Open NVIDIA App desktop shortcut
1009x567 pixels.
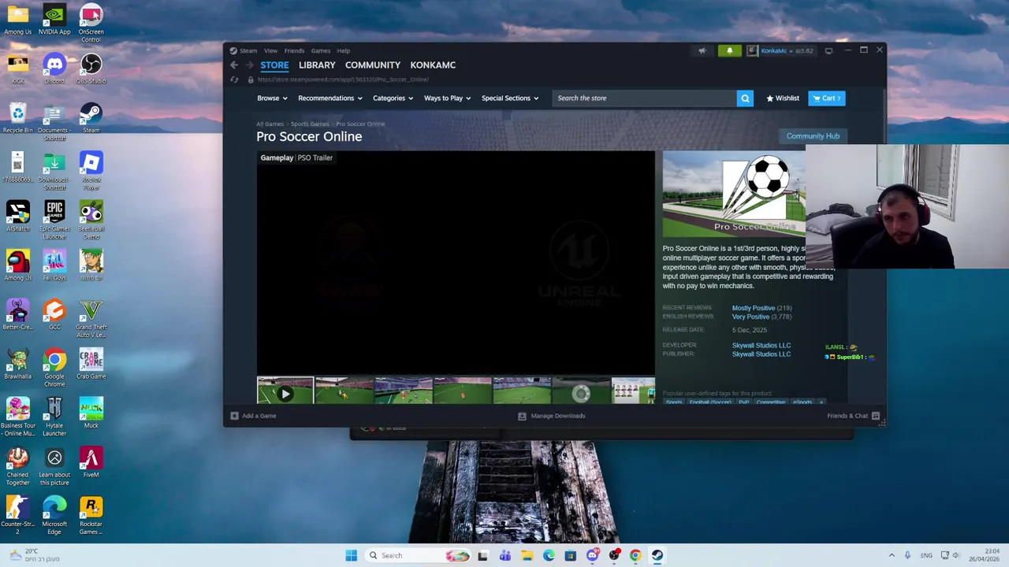[x=54, y=20]
